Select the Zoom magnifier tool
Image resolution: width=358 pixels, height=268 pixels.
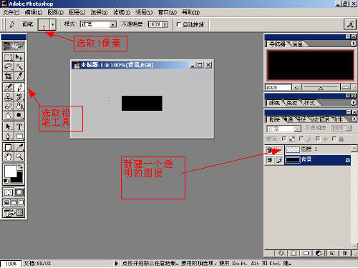(19, 157)
